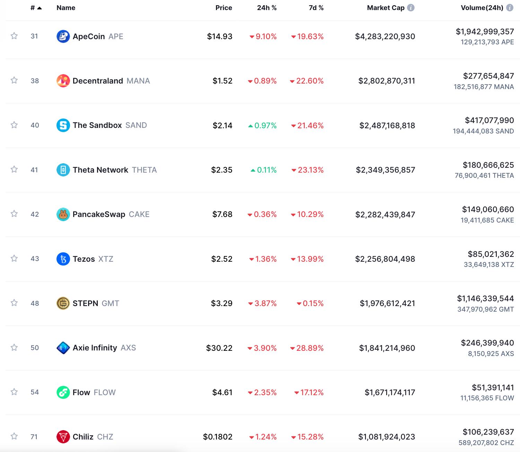The width and height of the screenshot is (520, 452).
Task: Sort table by 7d % column header
Action: tap(316, 8)
